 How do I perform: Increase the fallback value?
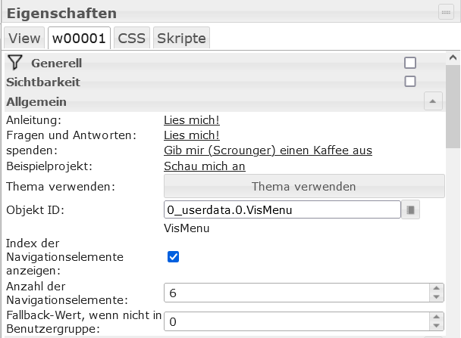tap(435, 317)
